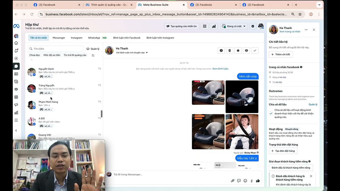Open notifications bell in left sidebar

(x=16, y=51)
